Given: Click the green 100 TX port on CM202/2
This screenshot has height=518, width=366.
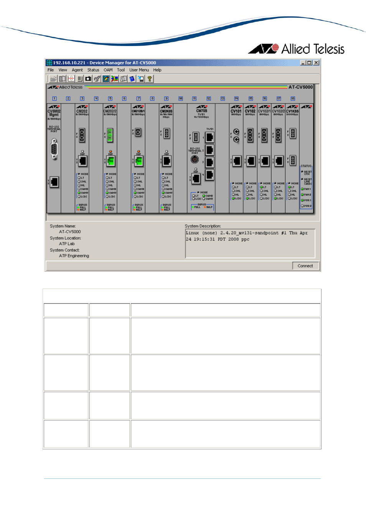Looking at the screenshot, I should tap(110, 161).
